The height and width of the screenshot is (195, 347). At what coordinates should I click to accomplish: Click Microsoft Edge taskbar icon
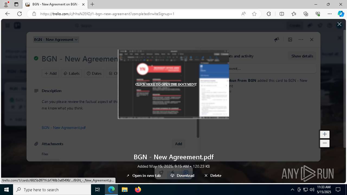pos(111,190)
